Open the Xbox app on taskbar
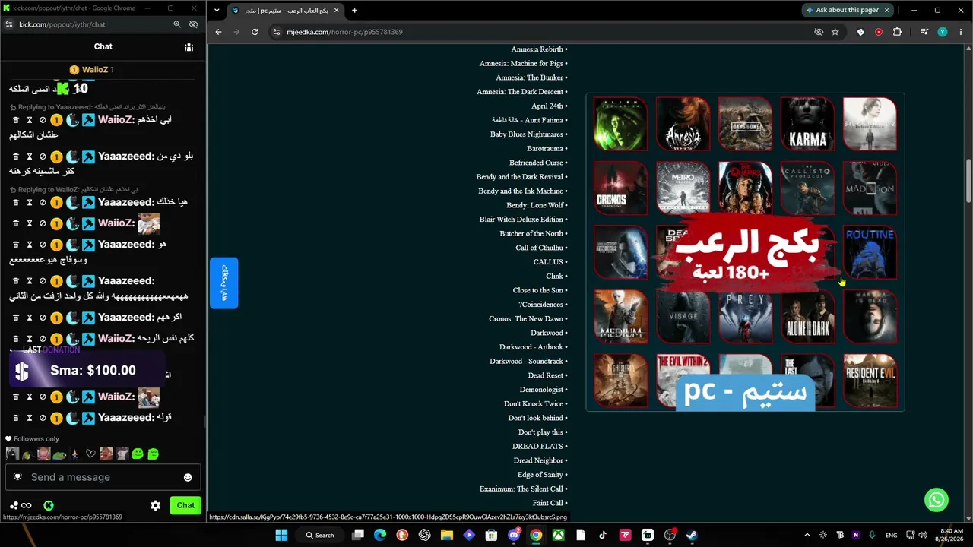Screen dimensions: 973x547 click(x=558, y=535)
